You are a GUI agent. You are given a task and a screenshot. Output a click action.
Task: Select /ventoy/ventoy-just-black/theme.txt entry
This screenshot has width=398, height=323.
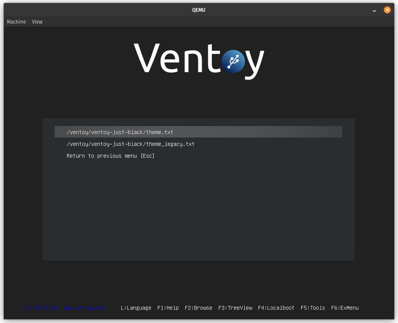point(198,132)
